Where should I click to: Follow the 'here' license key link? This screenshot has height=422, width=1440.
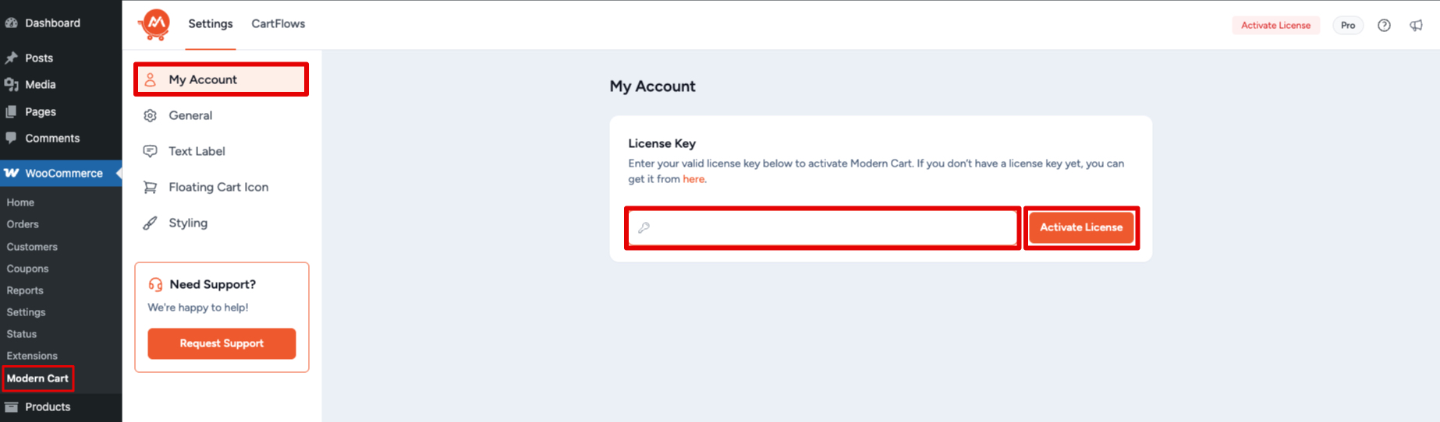tap(693, 179)
